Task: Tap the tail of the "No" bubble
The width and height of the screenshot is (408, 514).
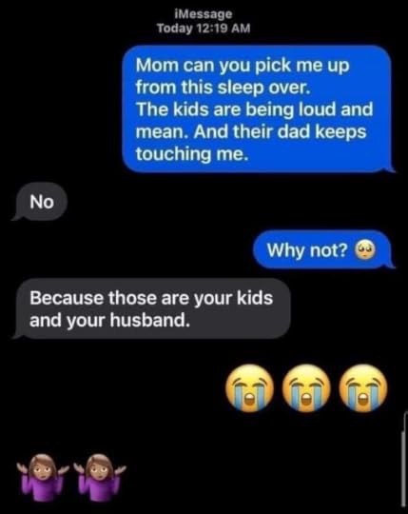Action: [x=16, y=217]
